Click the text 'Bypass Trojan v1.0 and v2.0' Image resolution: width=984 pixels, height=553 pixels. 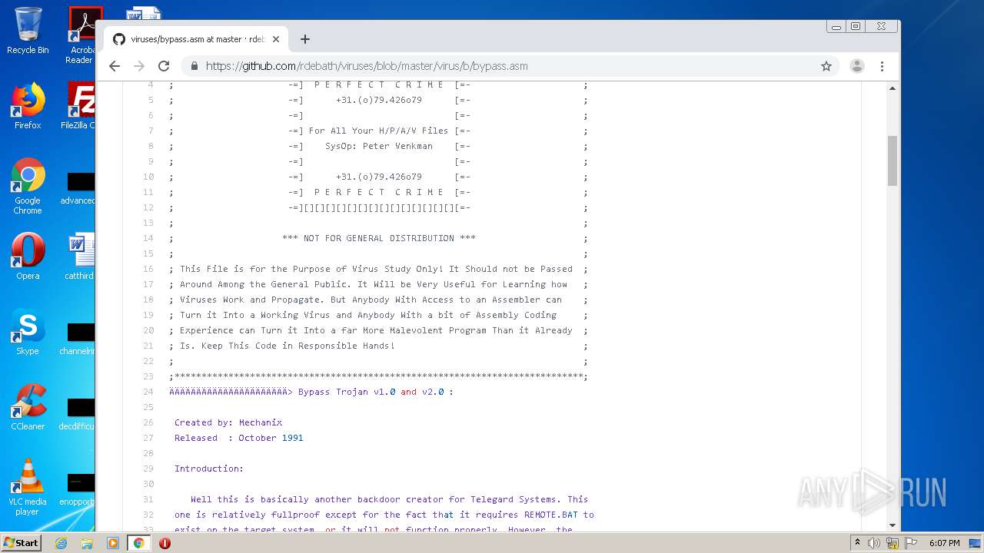(x=371, y=392)
